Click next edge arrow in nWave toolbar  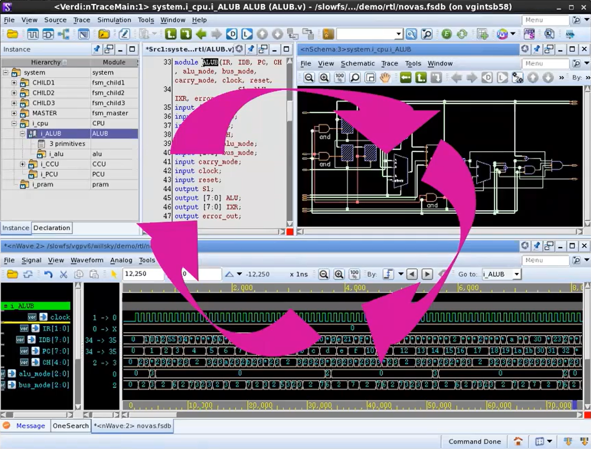[x=427, y=274]
